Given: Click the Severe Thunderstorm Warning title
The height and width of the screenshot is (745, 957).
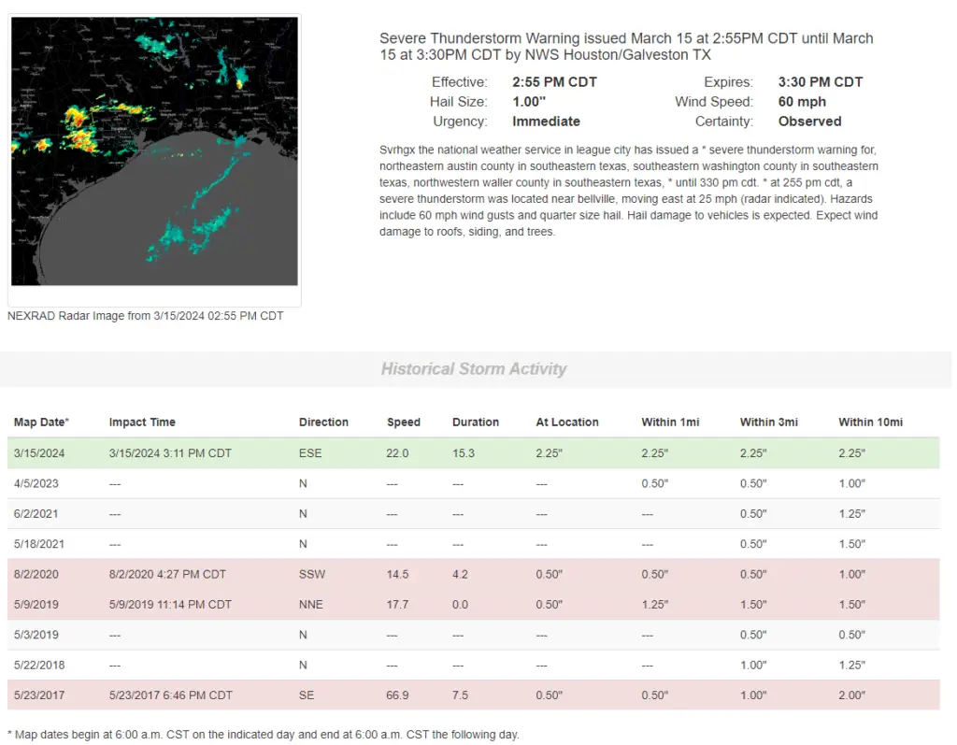Looking at the screenshot, I should (626, 47).
